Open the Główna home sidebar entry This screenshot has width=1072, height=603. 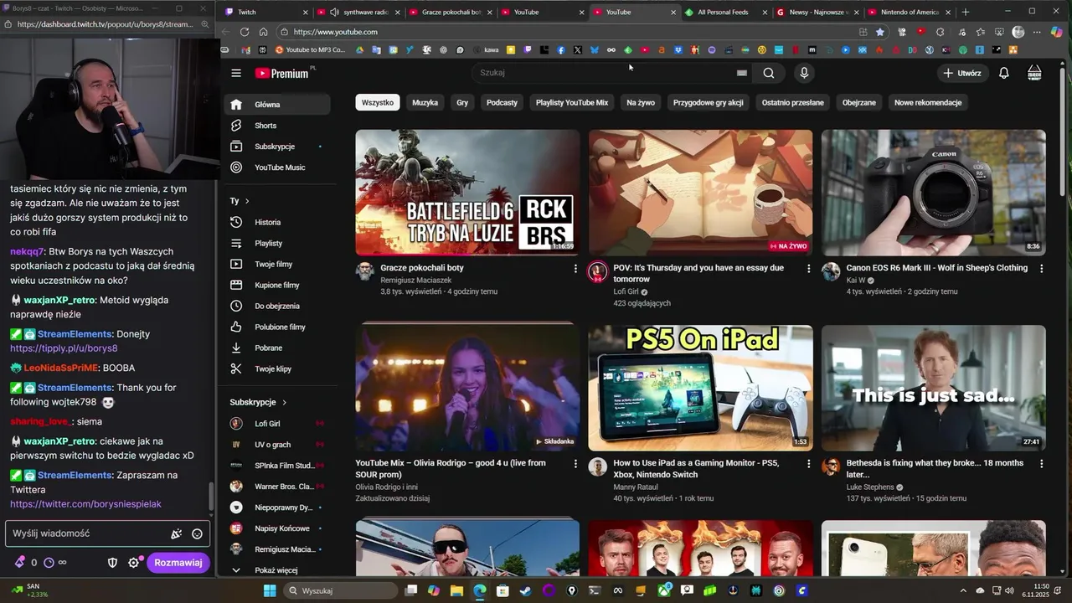pyautogui.click(x=276, y=105)
